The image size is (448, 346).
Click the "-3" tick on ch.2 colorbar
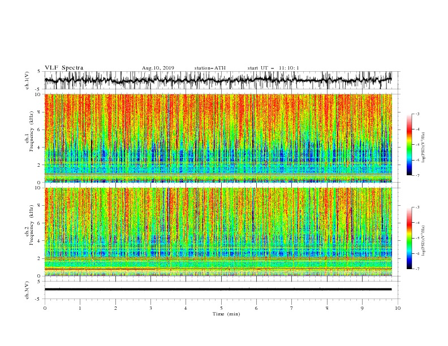[417, 207]
